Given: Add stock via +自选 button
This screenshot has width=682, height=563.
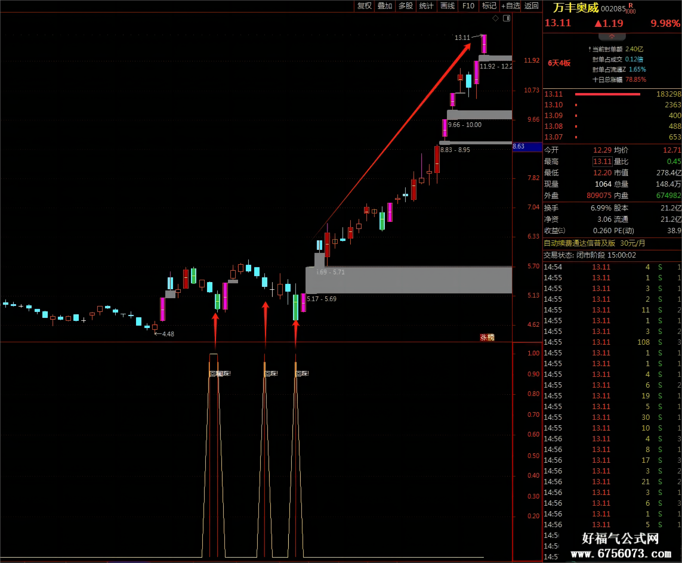Looking at the screenshot, I should point(511,5).
